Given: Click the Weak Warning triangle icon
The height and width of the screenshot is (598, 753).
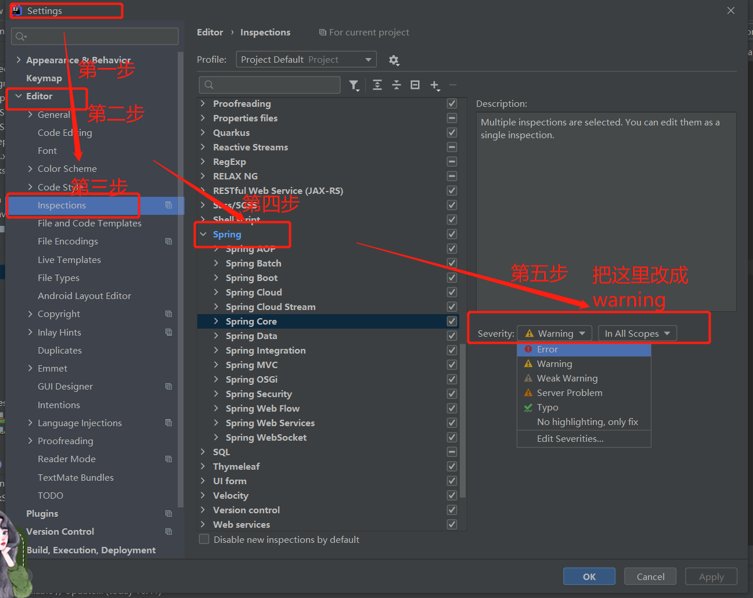Looking at the screenshot, I should click(x=528, y=378).
